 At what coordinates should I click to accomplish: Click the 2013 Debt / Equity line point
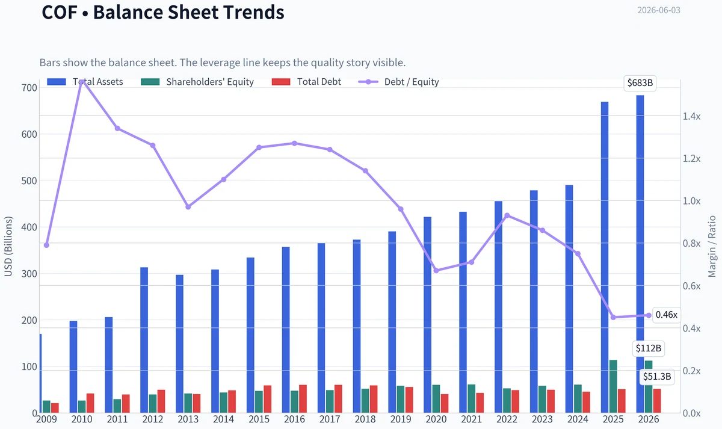(188, 206)
